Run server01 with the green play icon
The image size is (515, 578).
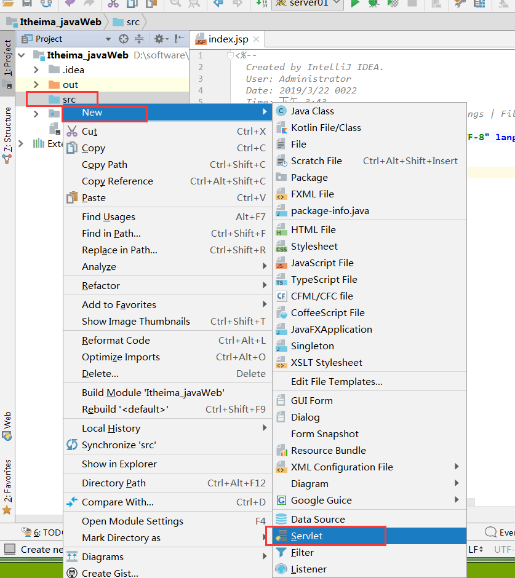[x=355, y=4]
